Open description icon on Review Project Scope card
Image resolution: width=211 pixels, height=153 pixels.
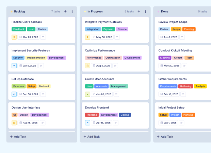tap(182, 37)
